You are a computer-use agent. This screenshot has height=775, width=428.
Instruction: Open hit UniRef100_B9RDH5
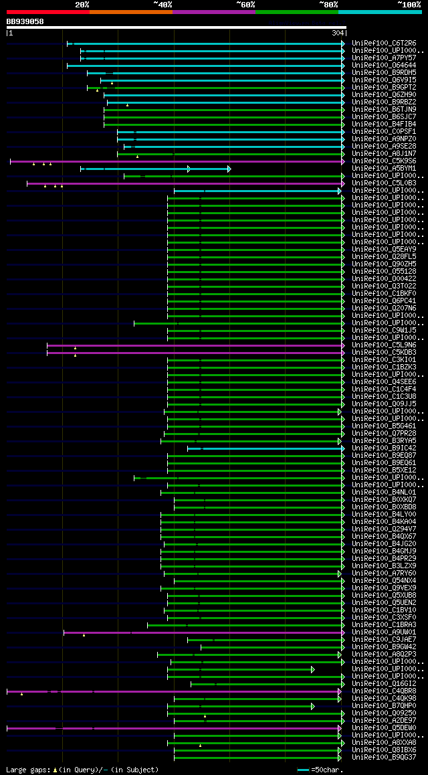[384, 73]
